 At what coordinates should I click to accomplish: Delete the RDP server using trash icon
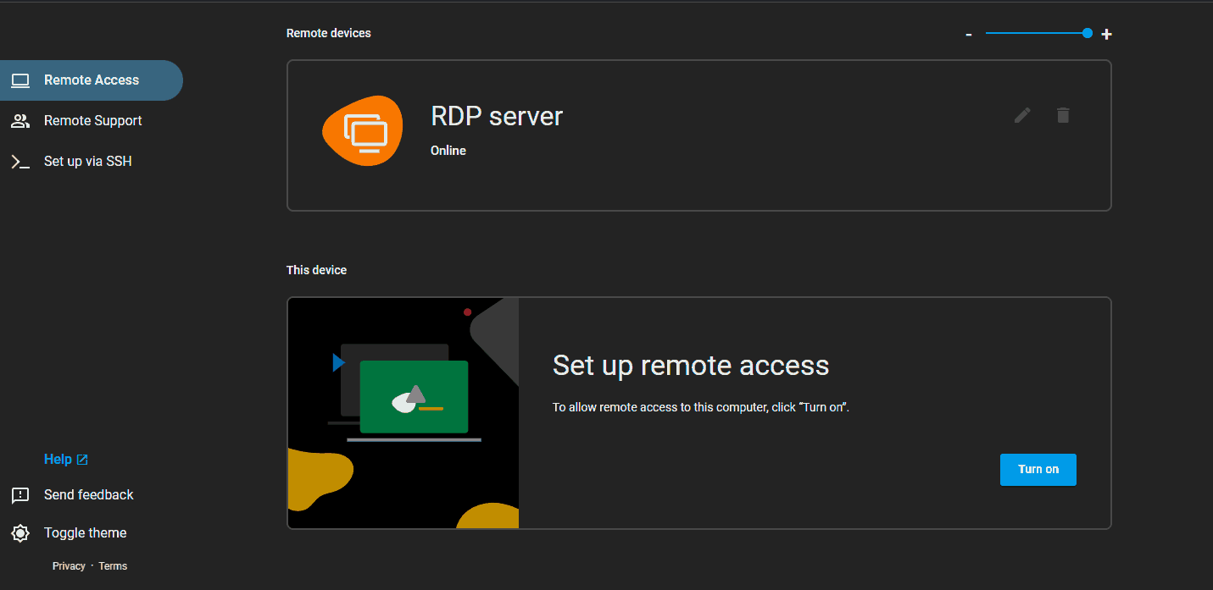point(1063,115)
